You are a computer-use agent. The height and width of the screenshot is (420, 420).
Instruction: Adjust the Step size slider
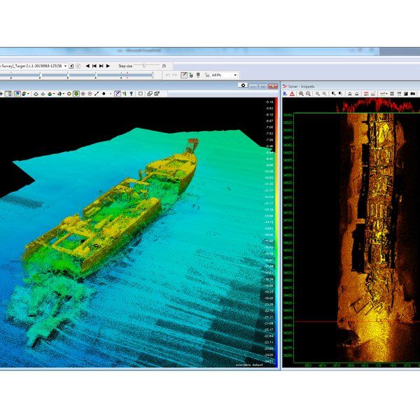pyautogui.click(x=143, y=65)
